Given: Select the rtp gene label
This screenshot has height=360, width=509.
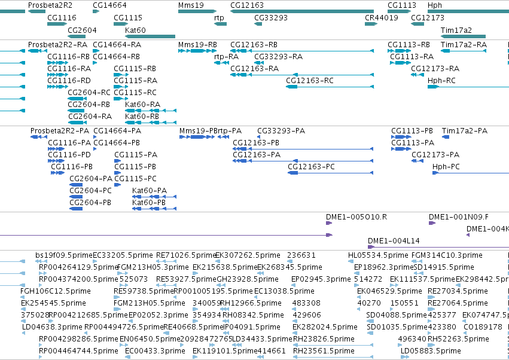Looking at the screenshot, I should click(x=219, y=17).
